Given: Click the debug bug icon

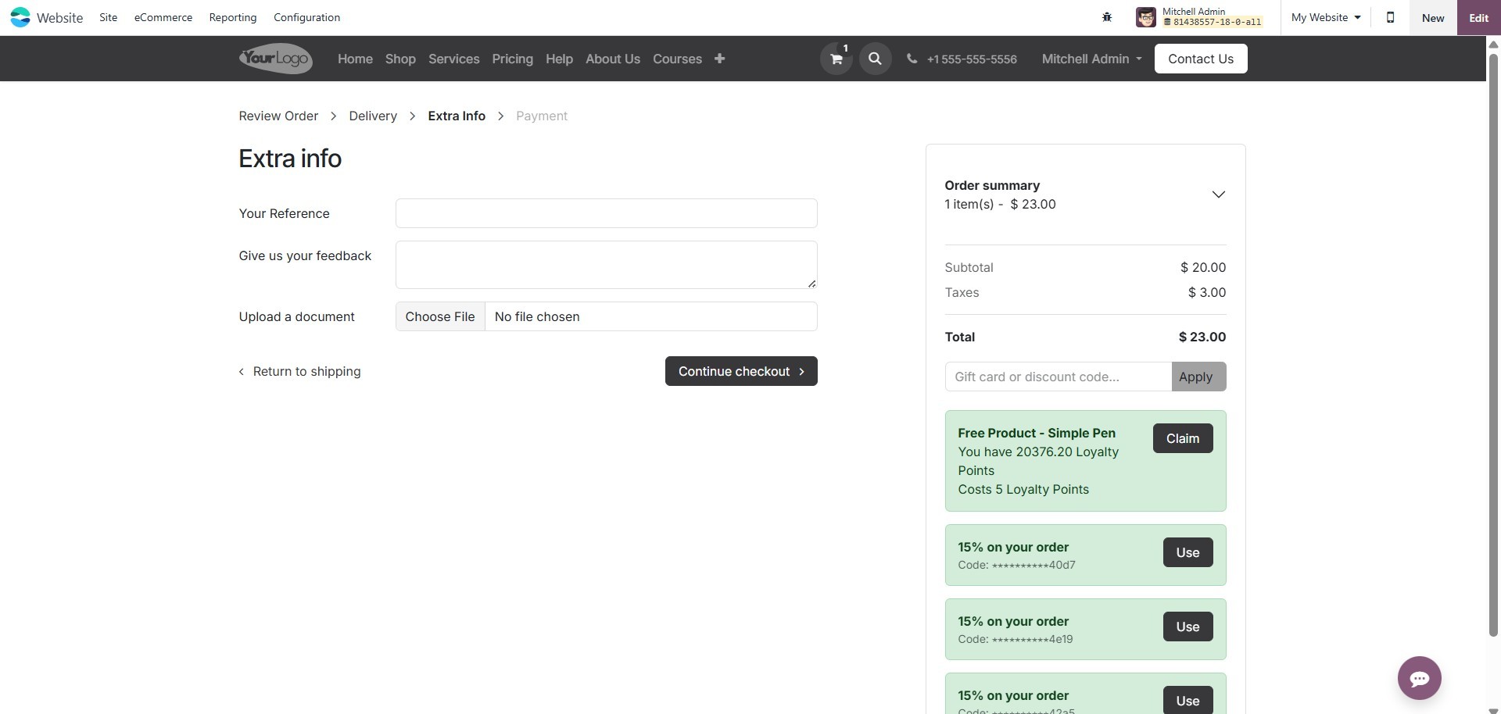Looking at the screenshot, I should pyautogui.click(x=1107, y=17).
